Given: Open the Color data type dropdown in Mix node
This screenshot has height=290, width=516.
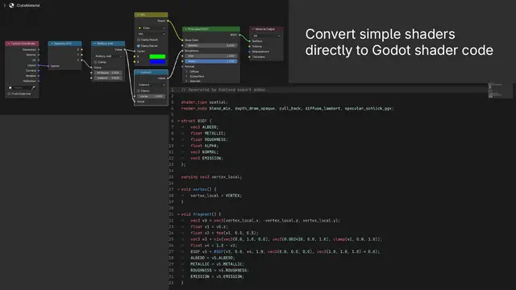Looking at the screenshot, I should coord(152,28).
